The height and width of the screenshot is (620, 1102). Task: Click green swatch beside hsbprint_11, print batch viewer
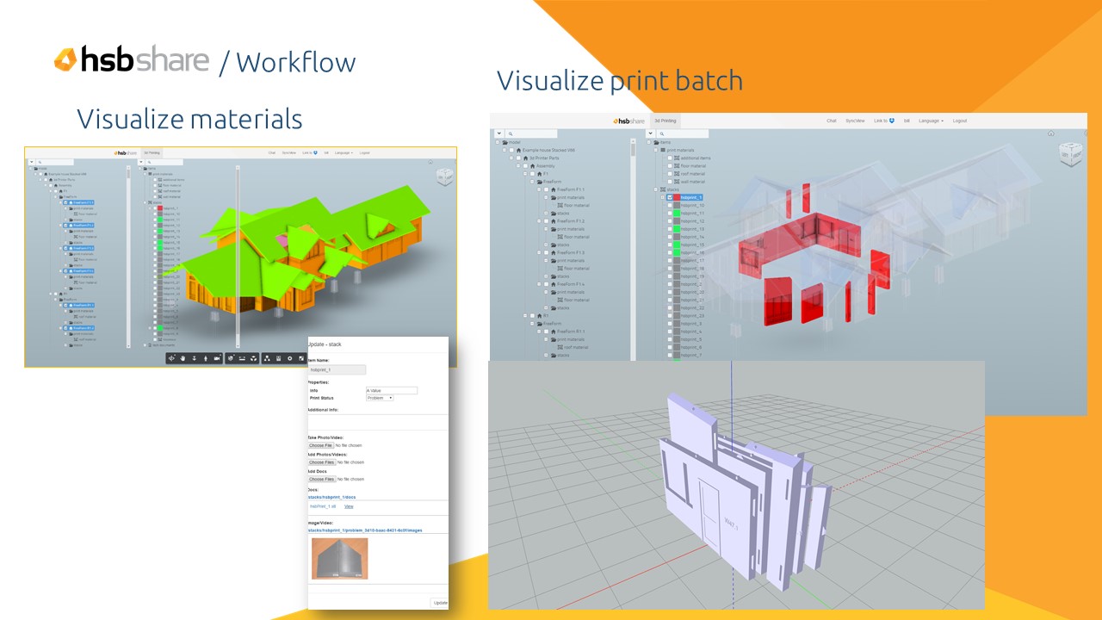[x=676, y=214]
